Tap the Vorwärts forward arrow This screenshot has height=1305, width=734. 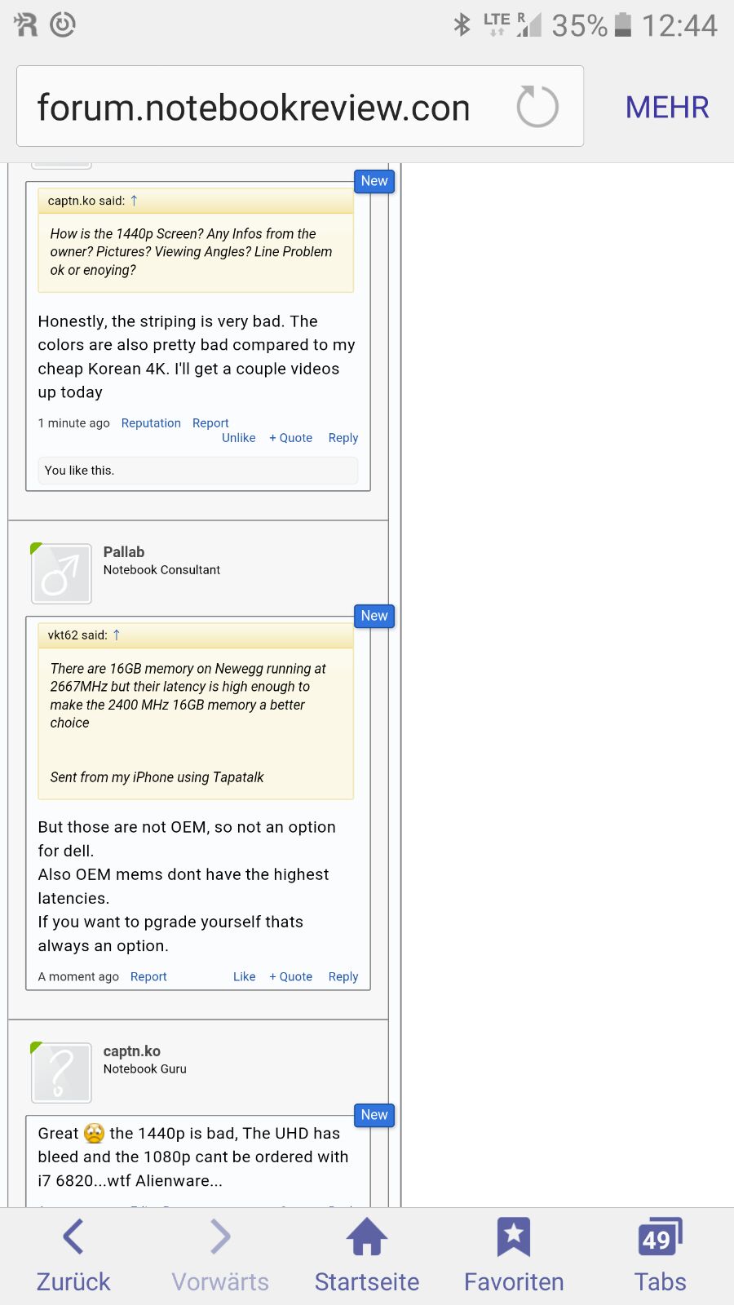[220, 1236]
